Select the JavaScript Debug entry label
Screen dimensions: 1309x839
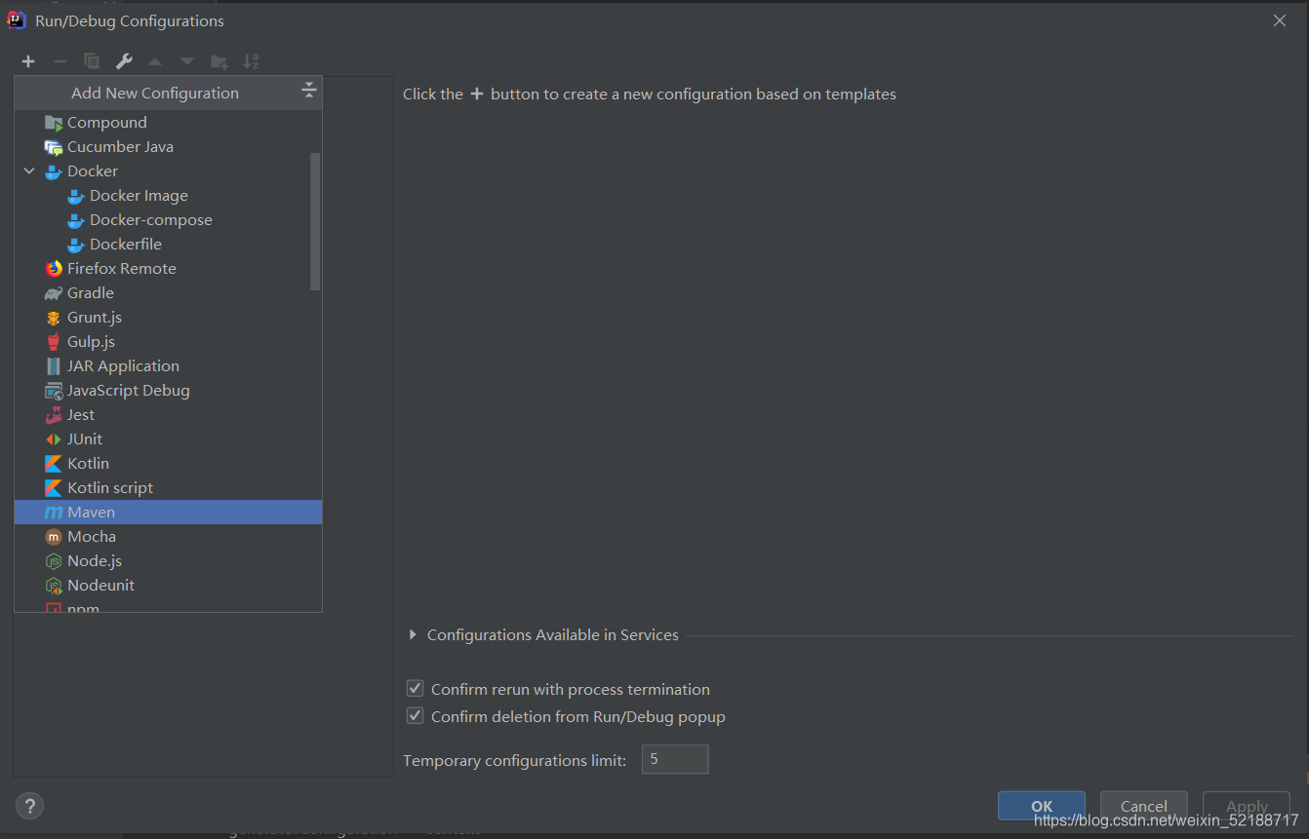[x=129, y=391]
